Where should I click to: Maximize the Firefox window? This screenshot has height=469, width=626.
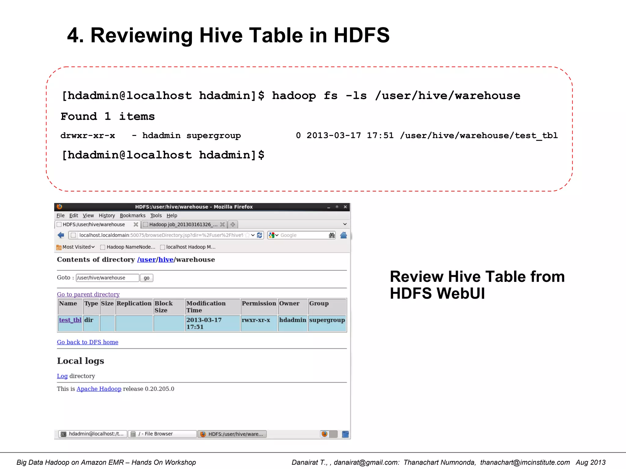coord(337,207)
